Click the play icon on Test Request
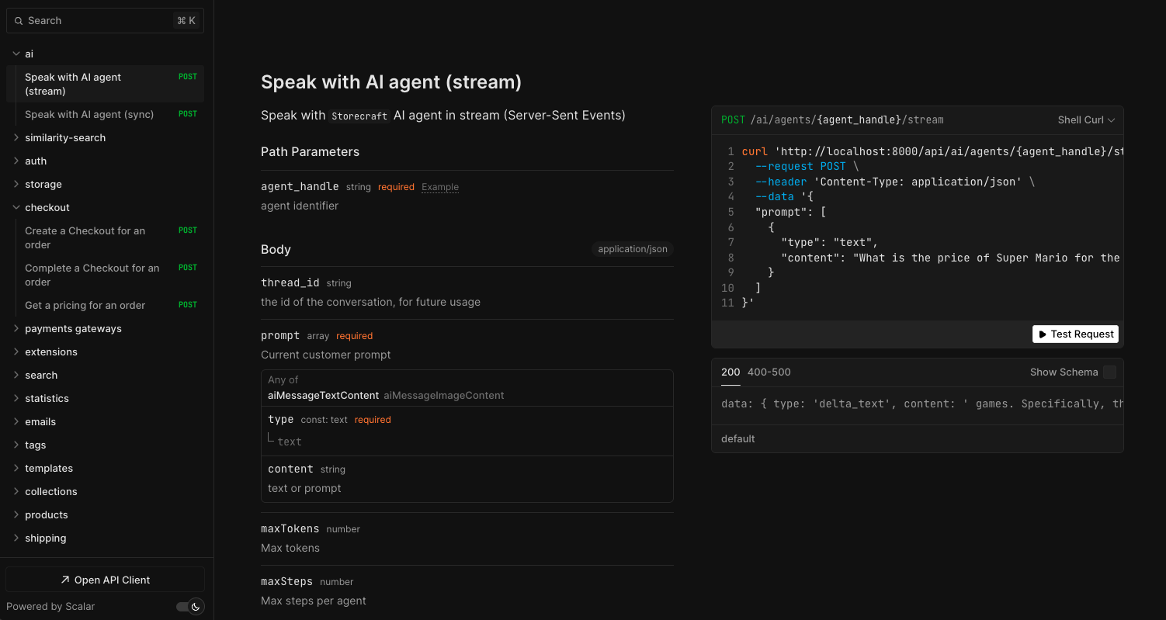This screenshot has height=620, width=1166. click(x=1043, y=334)
